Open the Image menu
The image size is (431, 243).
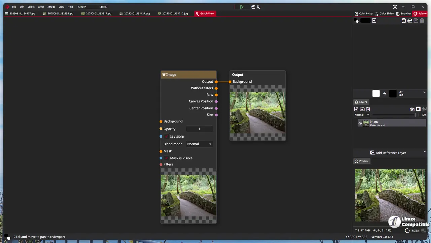tap(51, 7)
